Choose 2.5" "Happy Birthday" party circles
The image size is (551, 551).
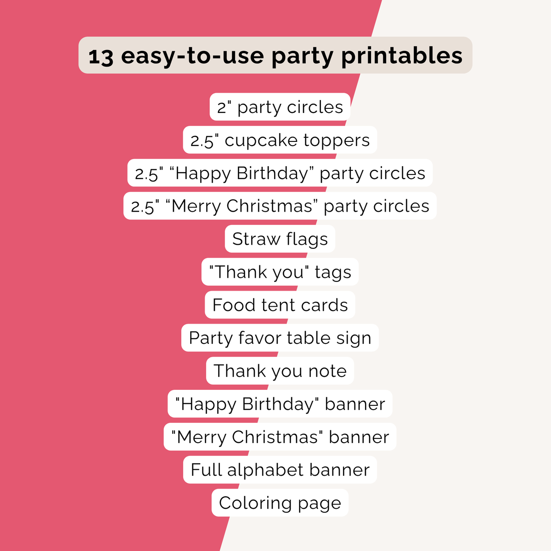[x=280, y=174]
